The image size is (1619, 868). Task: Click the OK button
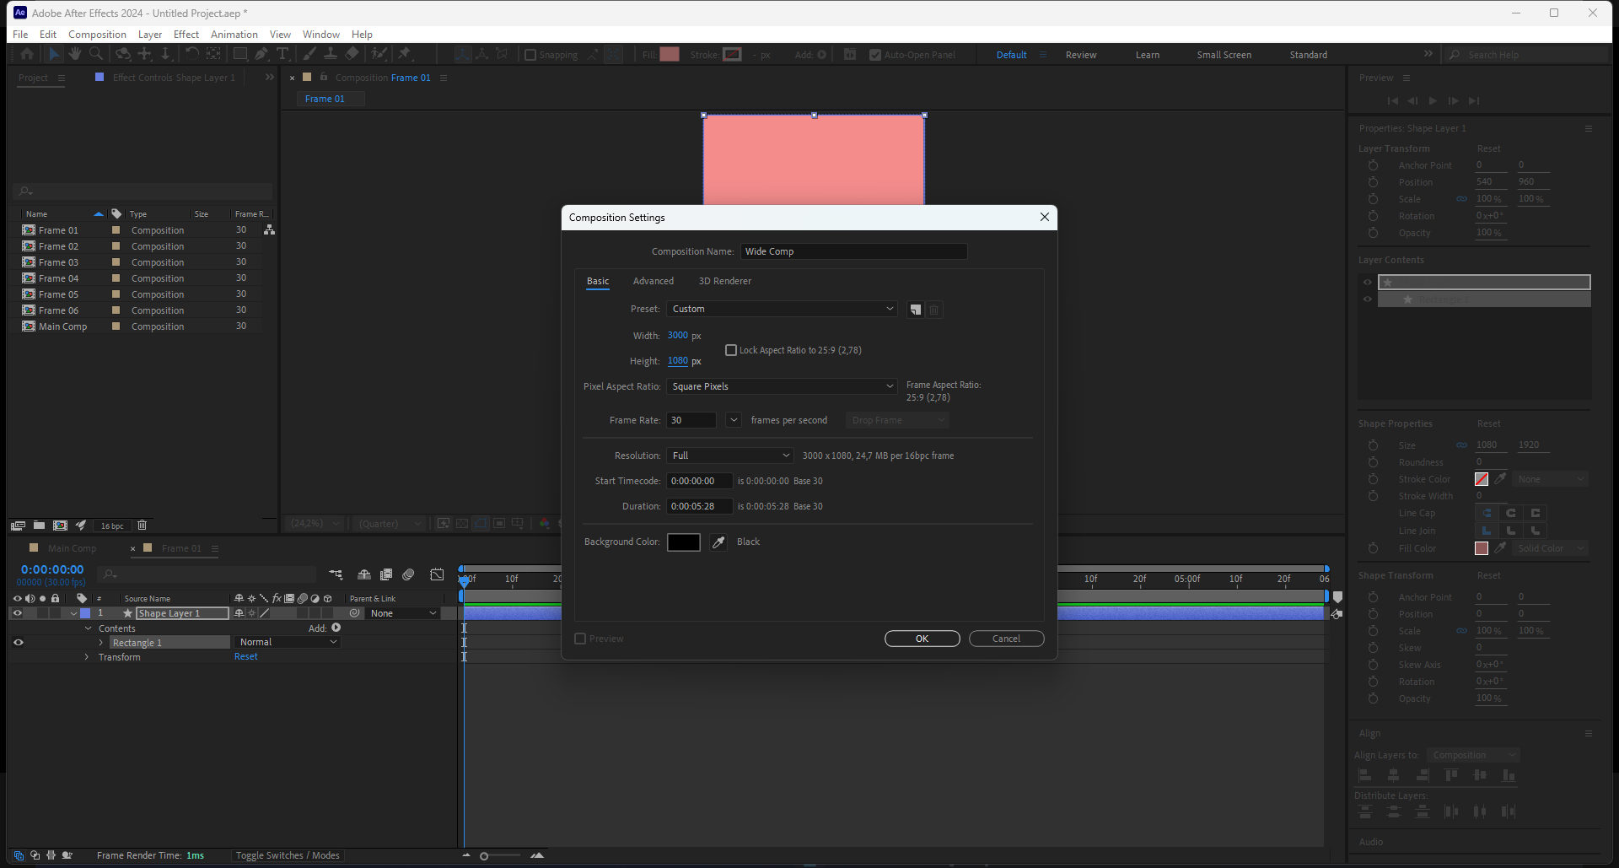922,639
